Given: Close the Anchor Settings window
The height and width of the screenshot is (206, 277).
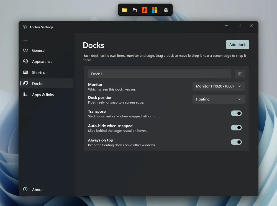Looking at the screenshot, I should pyautogui.click(x=252, y=25).
